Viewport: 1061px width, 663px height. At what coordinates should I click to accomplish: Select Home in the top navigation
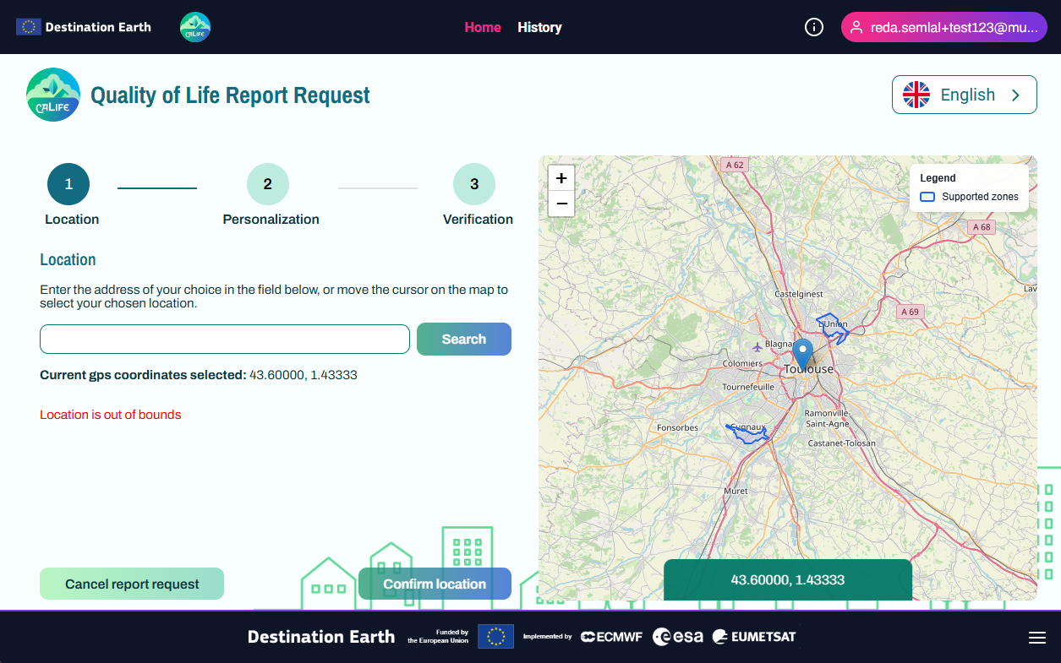point(482,27)
